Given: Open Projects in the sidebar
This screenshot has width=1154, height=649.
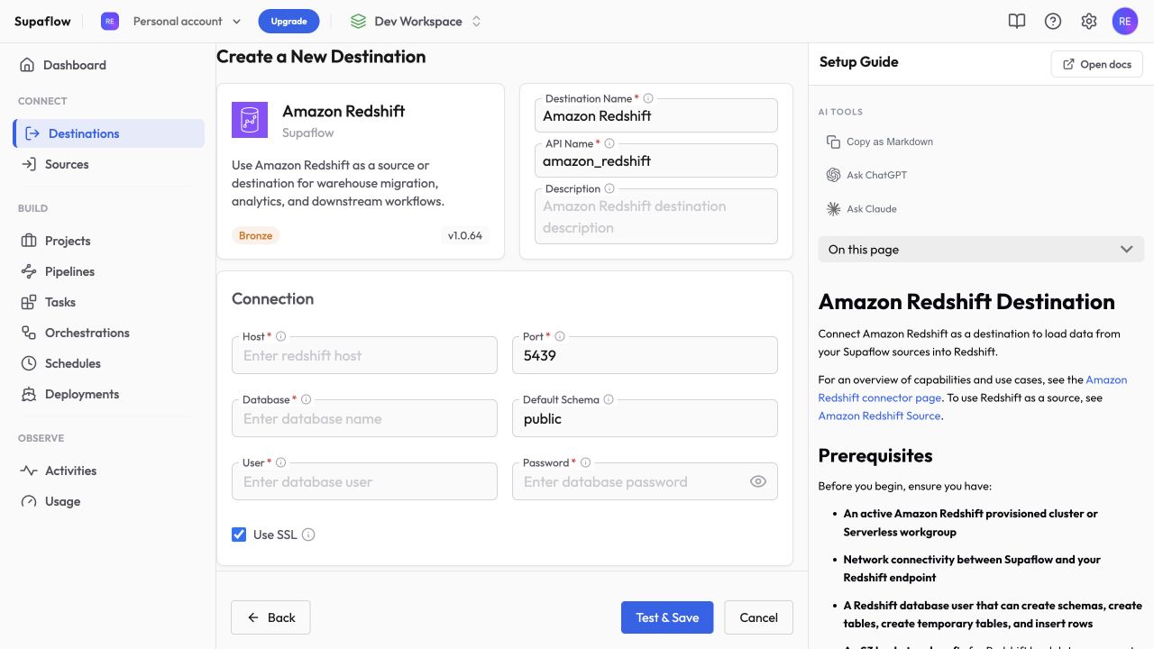Looking at the screenshot, I should [x=108, y=241].
